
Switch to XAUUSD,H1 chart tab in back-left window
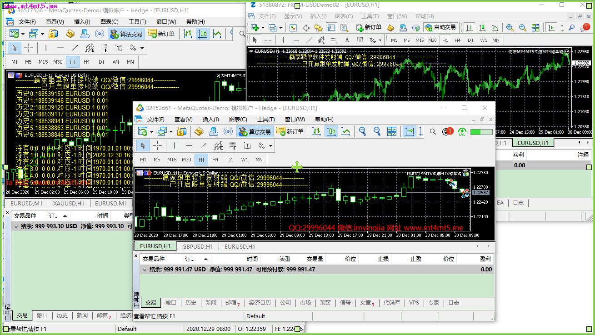click(68, 204)
